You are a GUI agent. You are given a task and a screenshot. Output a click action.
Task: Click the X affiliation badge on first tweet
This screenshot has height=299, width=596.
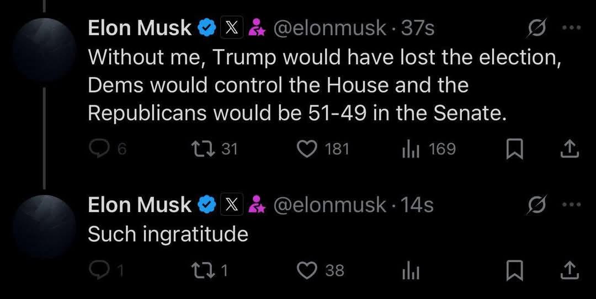229,28
